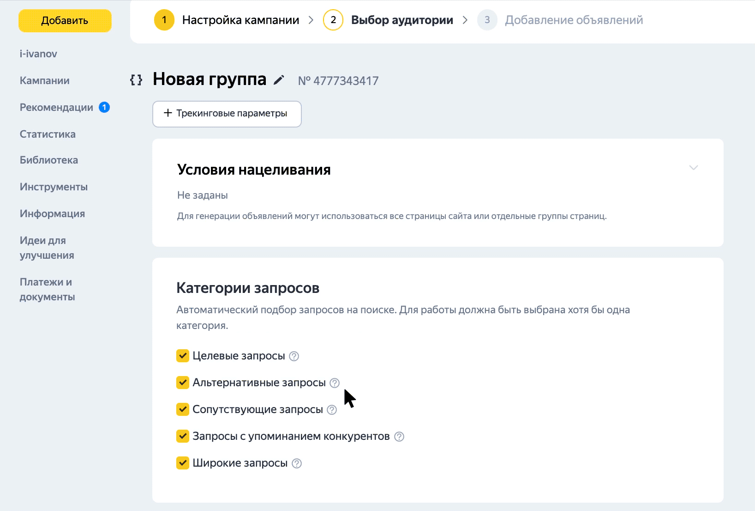755x511 pixels.
Task: Click the Трекинговые параметры button
Action: click(x=227, y=114)
